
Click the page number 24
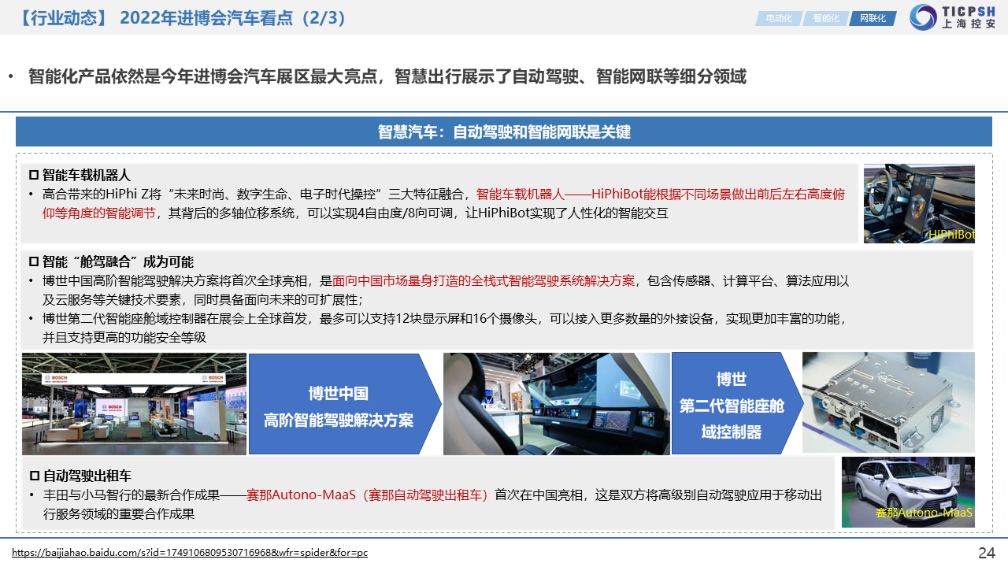(x=986, y=552)
